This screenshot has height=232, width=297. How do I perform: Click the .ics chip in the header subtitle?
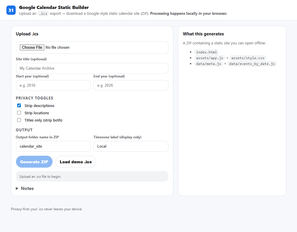coord(43,13)
